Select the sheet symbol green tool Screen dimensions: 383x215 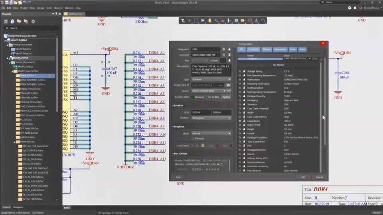pyautogui.click(x=236, y=21)
